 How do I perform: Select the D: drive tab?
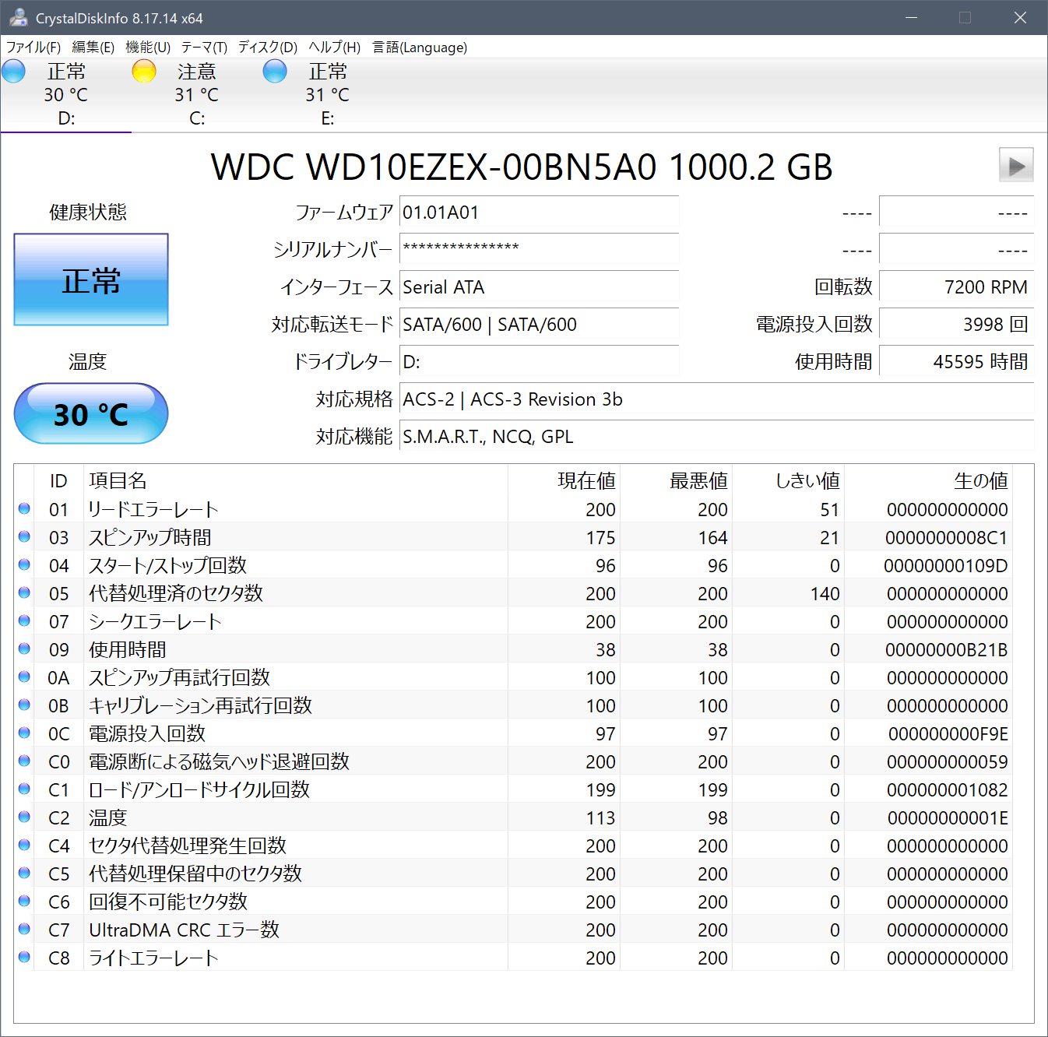(66, 94)
